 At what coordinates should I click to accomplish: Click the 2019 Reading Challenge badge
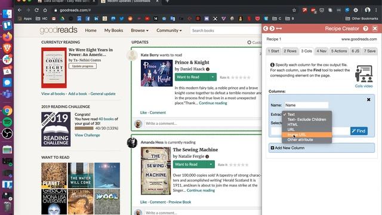(x=56, y=129)
